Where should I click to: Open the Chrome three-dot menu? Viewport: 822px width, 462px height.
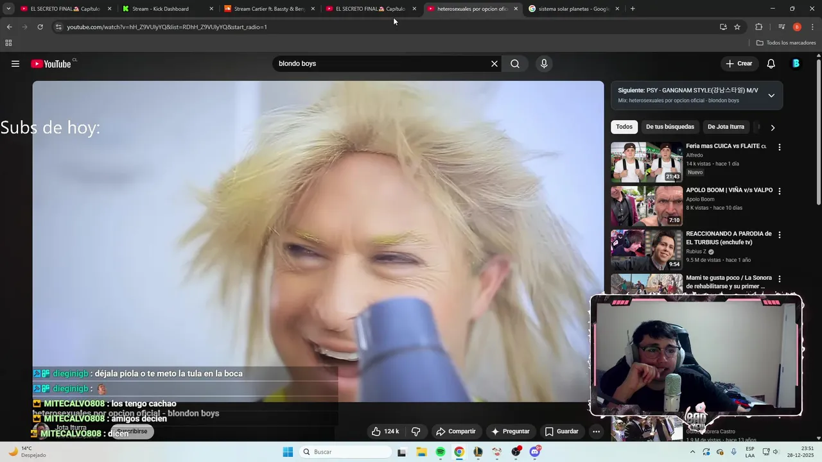(x=813, y=27)
